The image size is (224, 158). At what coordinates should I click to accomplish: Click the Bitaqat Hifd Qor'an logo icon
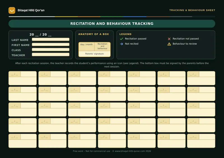coord(12,10)
